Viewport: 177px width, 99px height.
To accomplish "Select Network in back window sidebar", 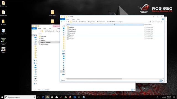I will pyautogui.click(x=35, y=84).
